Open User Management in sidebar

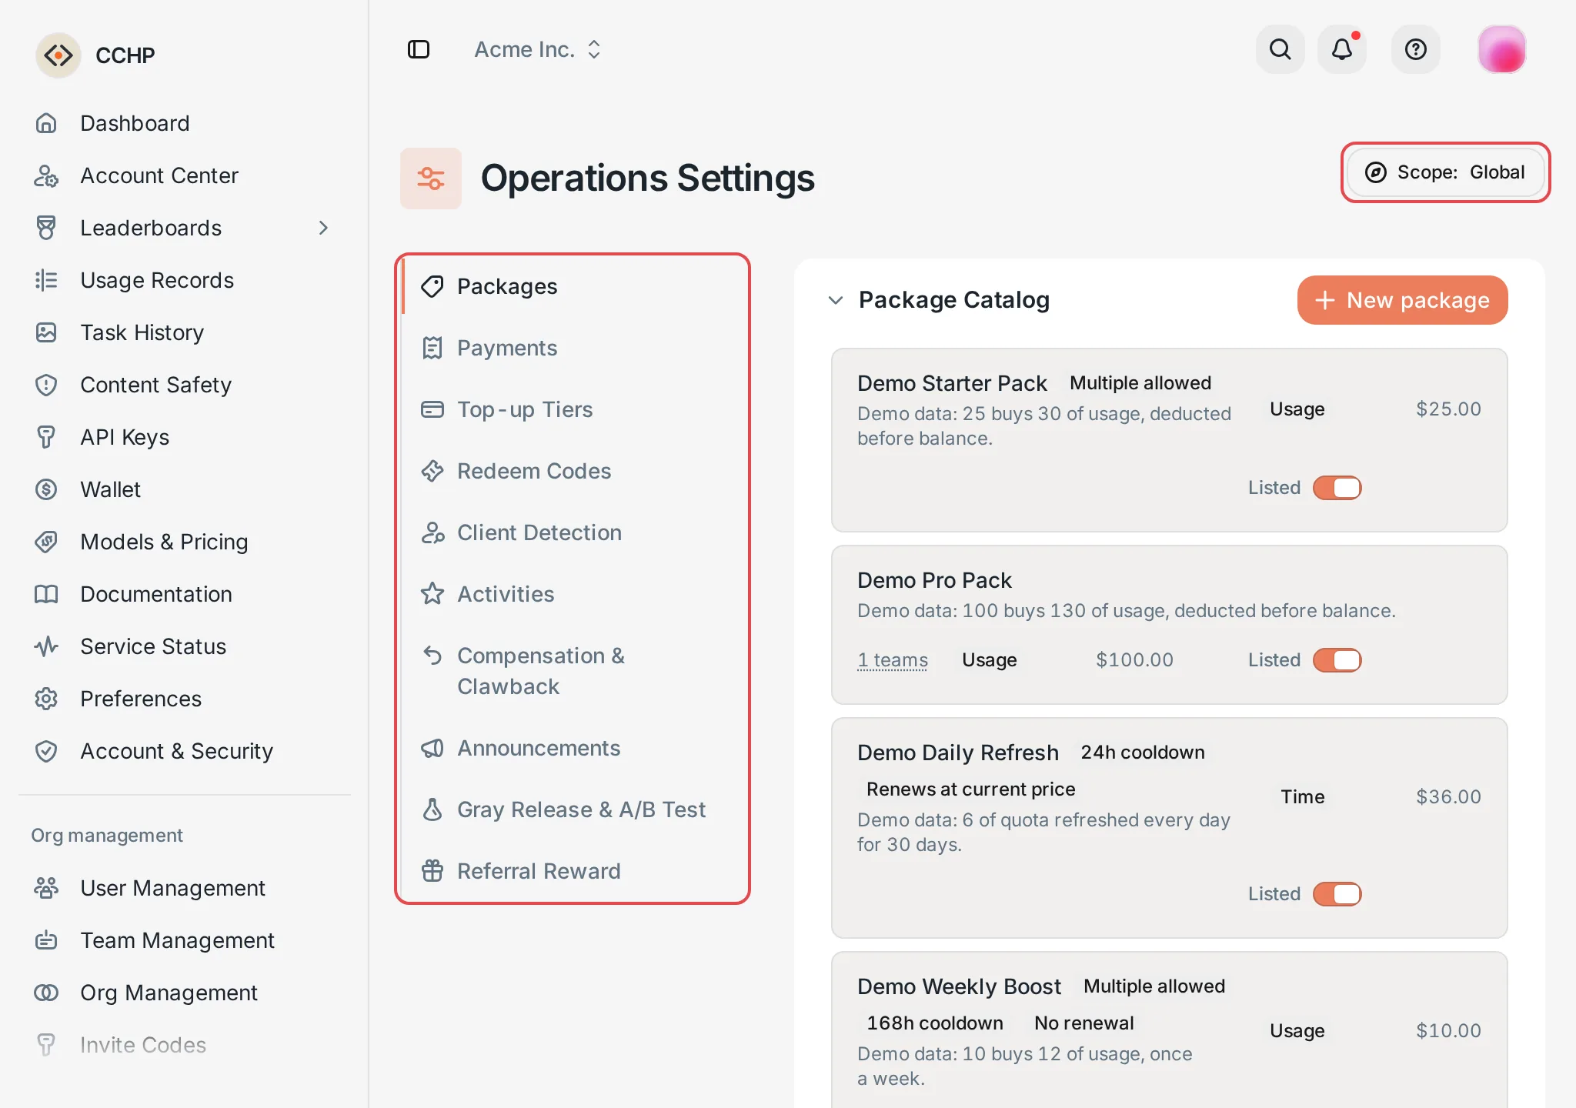pyautogui.click(x=185, y=888)
